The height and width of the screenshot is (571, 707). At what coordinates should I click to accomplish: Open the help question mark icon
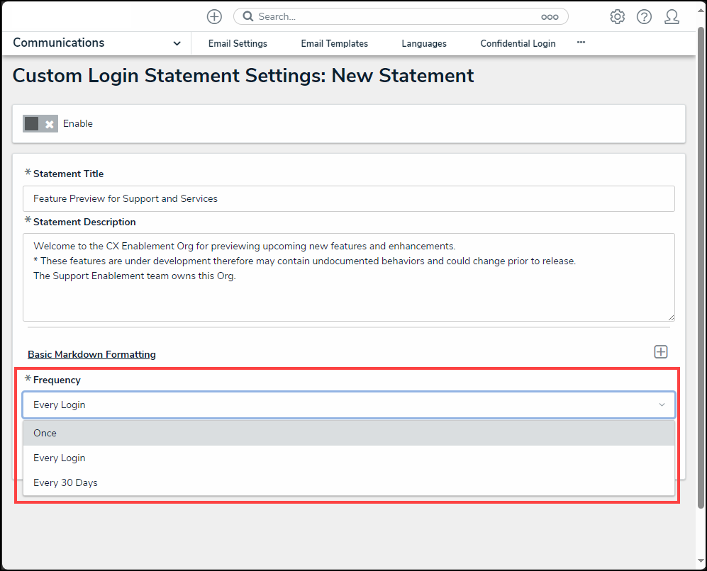point(644,17)
